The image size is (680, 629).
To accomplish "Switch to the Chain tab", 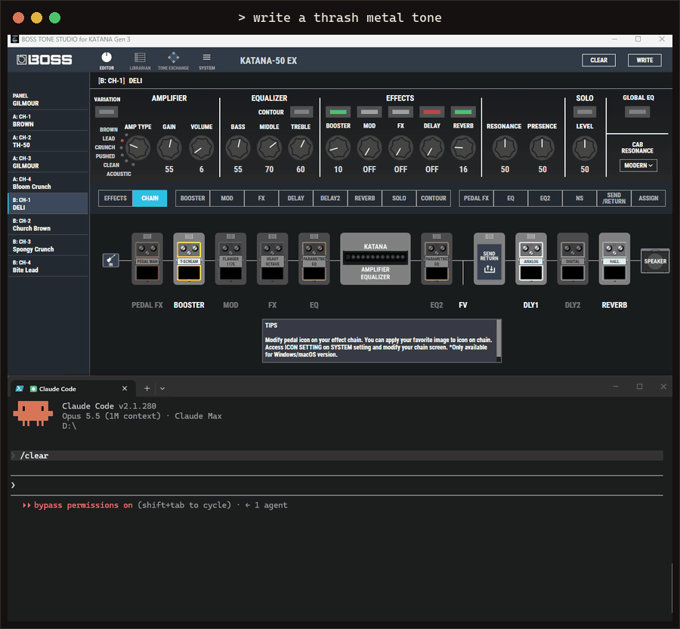I will (150, 198).
